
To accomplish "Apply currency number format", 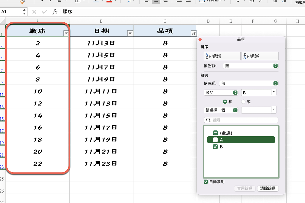I will click(x=238, y=2).
